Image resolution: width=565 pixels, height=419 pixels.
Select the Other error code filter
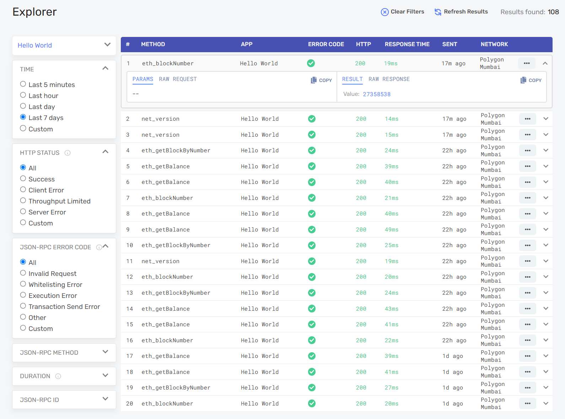click(x=23, y=317)
